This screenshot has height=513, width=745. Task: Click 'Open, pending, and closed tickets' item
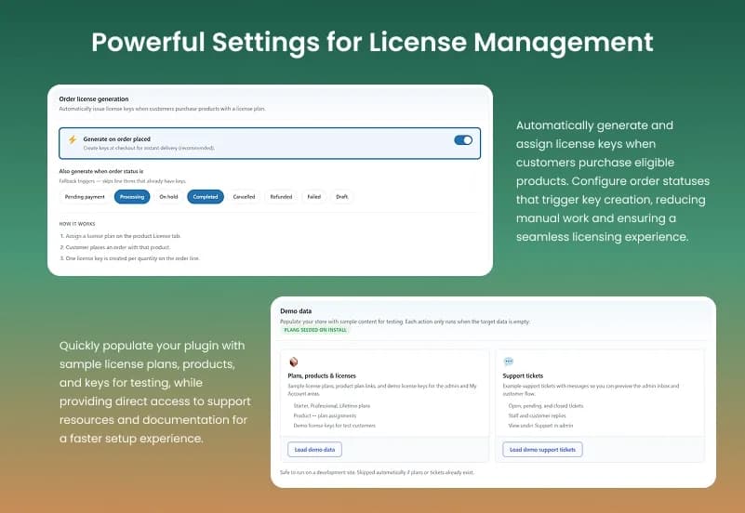(546, 406)
